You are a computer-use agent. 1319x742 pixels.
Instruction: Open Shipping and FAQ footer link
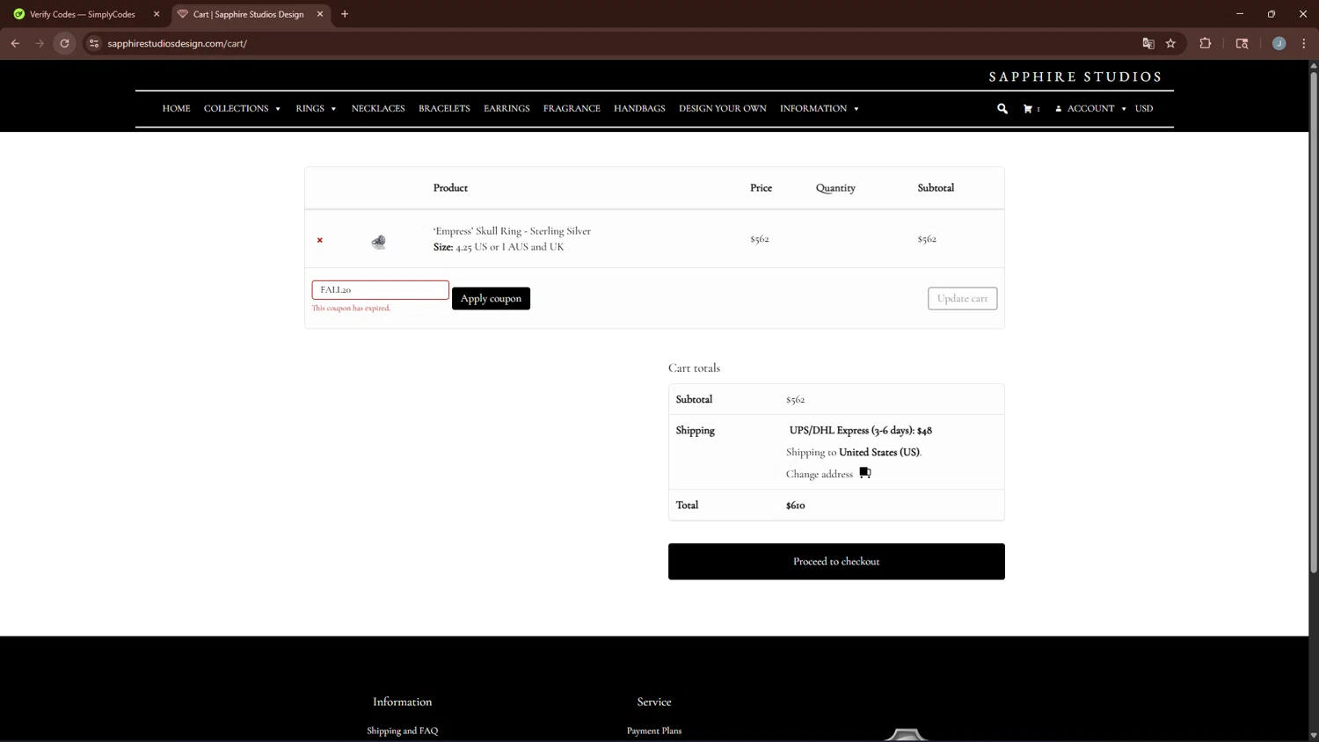(x=403, y=731)
